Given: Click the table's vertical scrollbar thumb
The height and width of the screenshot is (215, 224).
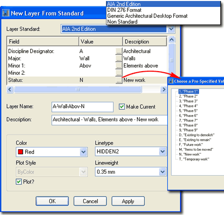Looking at the screenshot, I should click(x=172, y=60).
